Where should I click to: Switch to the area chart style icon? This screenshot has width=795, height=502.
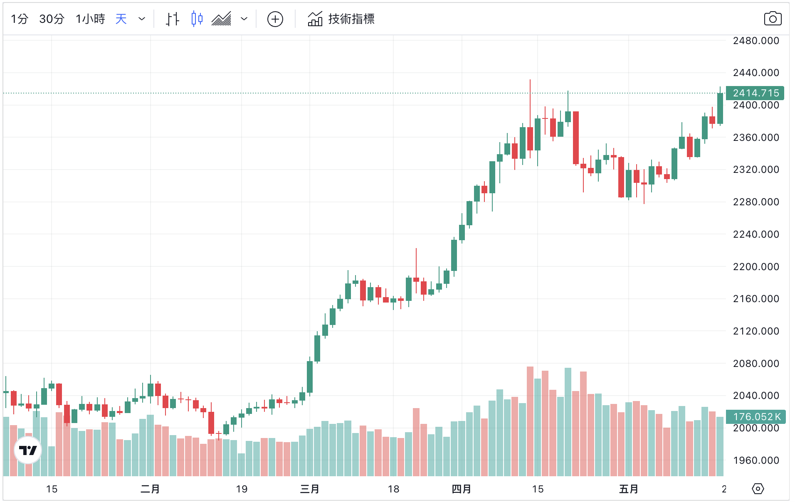tap(221, 19)
